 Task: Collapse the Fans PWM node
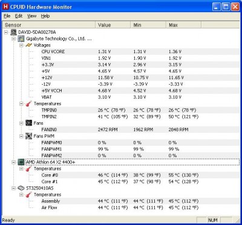21,136
